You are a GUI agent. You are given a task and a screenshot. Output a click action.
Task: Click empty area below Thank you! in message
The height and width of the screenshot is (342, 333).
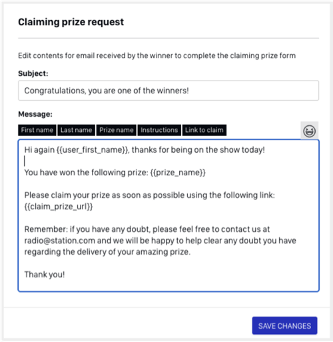(x=168, y=285)
